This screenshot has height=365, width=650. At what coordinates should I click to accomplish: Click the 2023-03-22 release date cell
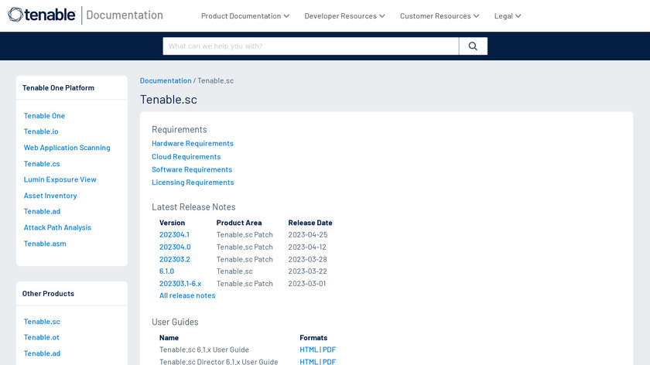(308, 271)
